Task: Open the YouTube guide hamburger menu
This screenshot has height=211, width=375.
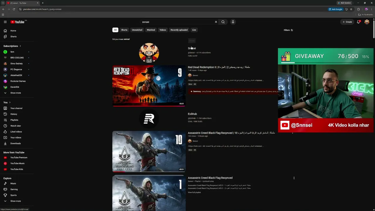Action: [5, 22]
